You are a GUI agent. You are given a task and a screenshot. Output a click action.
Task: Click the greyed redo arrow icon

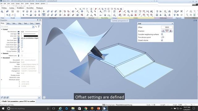click(x=12, y=15)
